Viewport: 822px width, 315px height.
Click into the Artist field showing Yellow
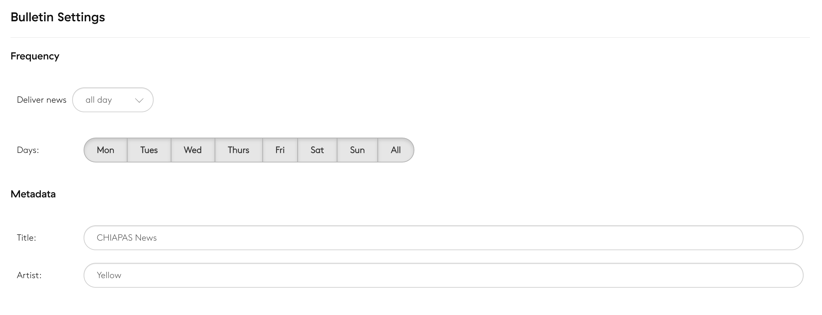(443, 275)
